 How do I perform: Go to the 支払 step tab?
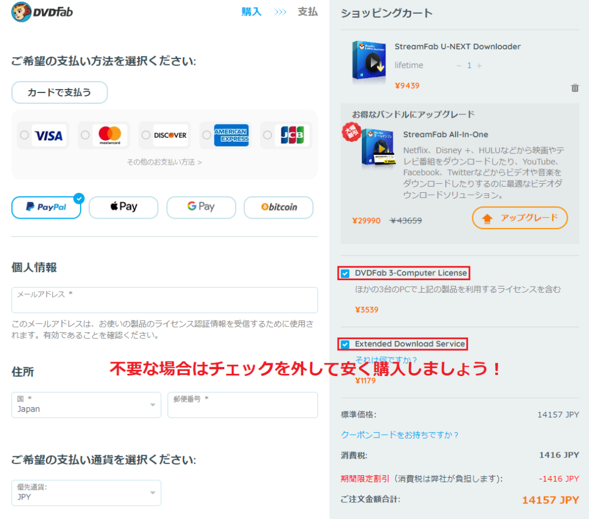click(308, 12)
